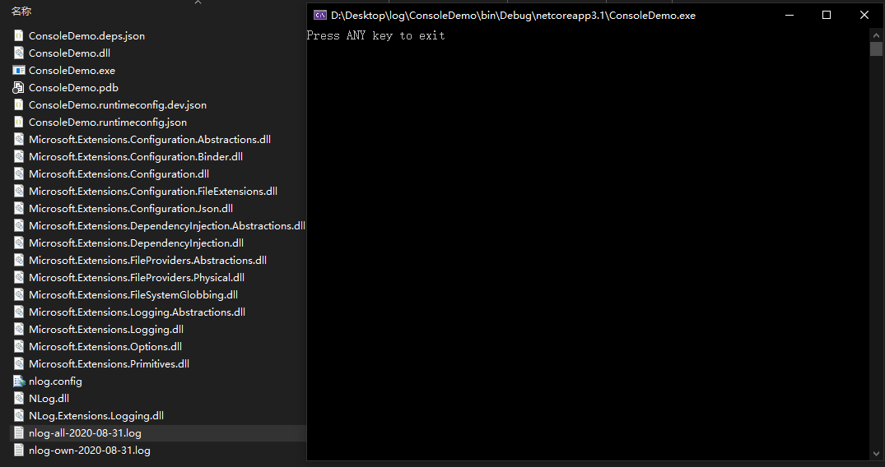Screen dimensions: 885x467
Task: Click the nlog.config file icon
Action: click(x=19, y=381)
